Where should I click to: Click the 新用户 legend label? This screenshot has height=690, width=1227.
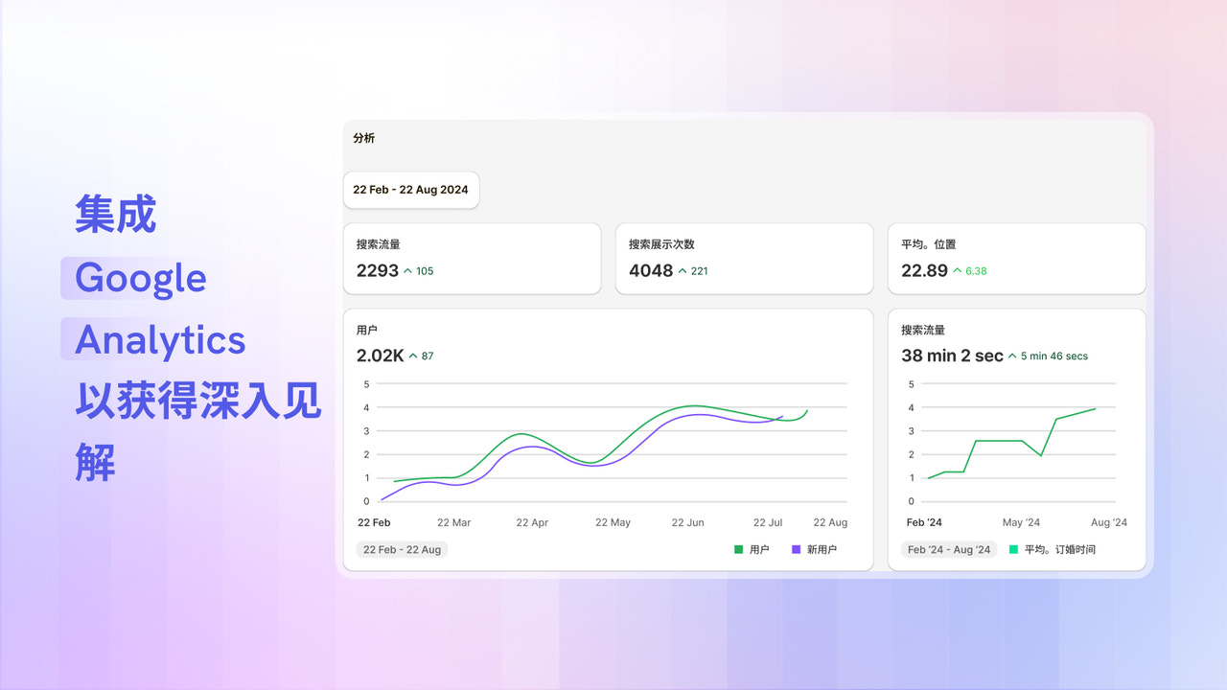[x=822, y=549]
